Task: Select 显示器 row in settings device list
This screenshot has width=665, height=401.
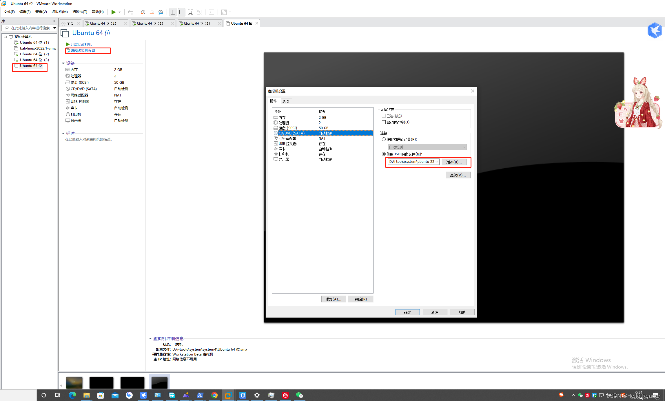Action: point(323,159)
